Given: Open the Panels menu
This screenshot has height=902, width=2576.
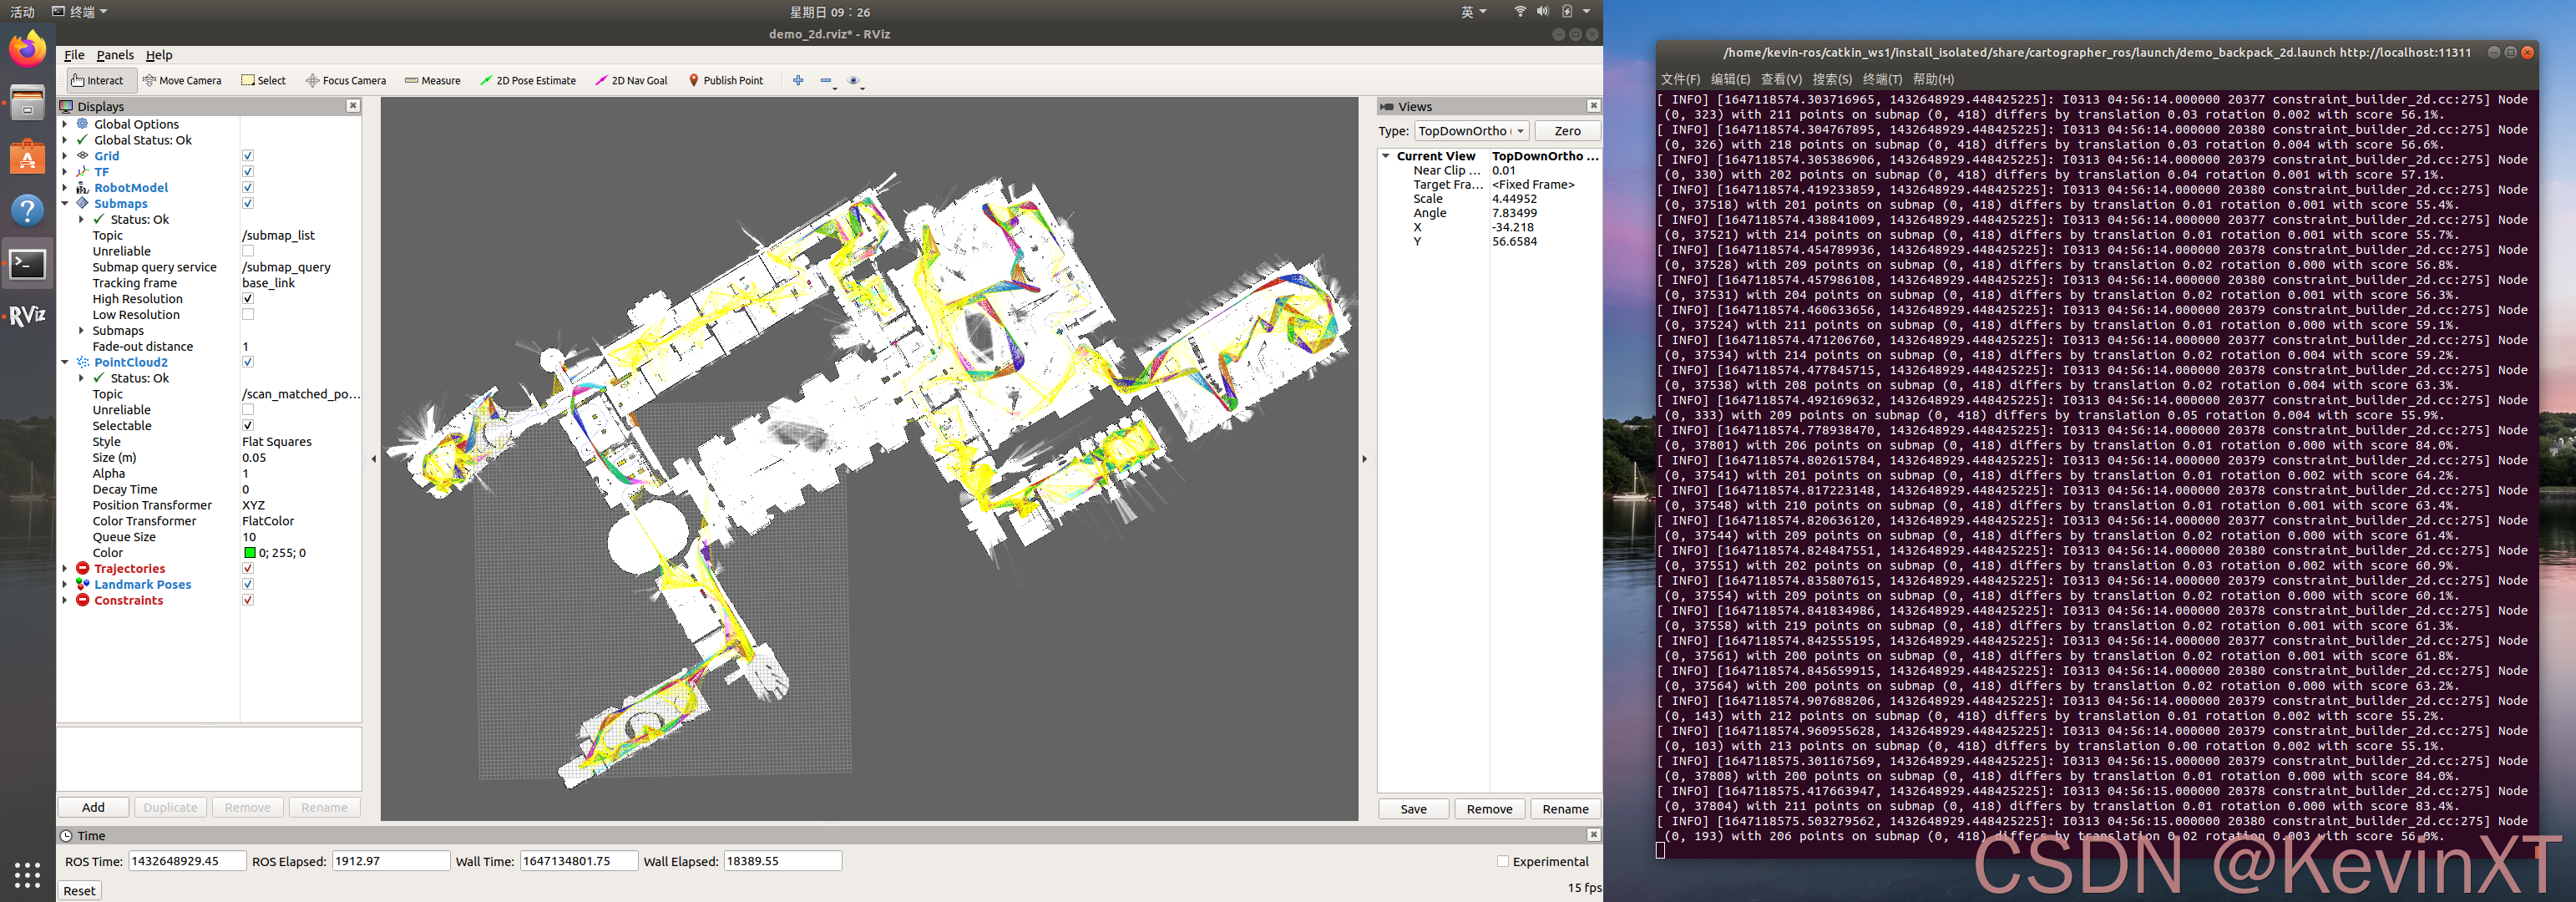Looking at the screenshot, I should (115, 55).
